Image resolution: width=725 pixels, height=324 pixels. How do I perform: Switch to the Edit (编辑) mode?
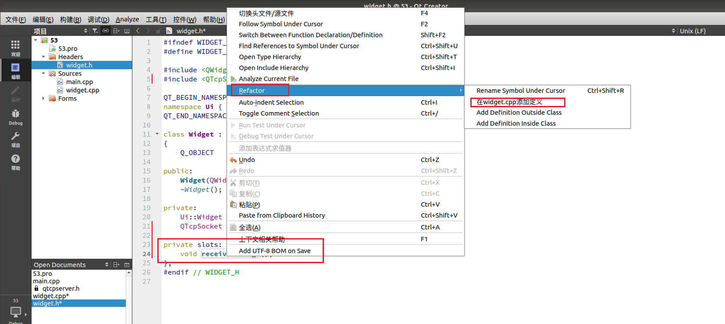point(15,70)
